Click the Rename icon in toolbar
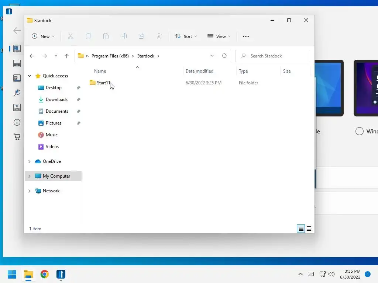The height and width of the screenshot is (283, 378). [x=124, y=36]
